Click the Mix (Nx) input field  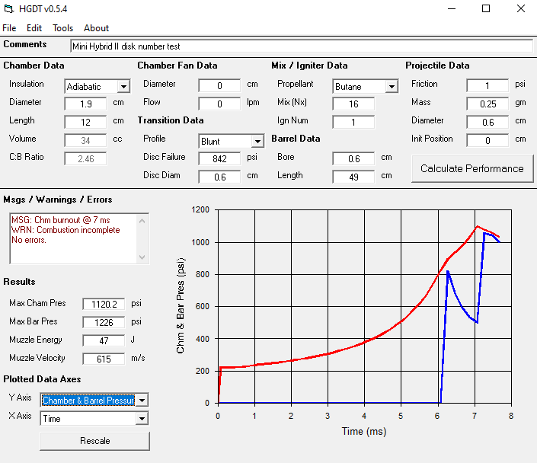pos(353,104)
